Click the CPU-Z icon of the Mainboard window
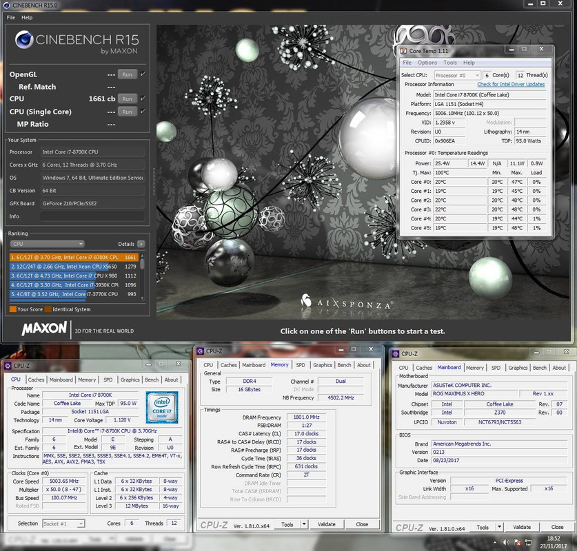This screenshot has height=551, width=577. (396, 353)
